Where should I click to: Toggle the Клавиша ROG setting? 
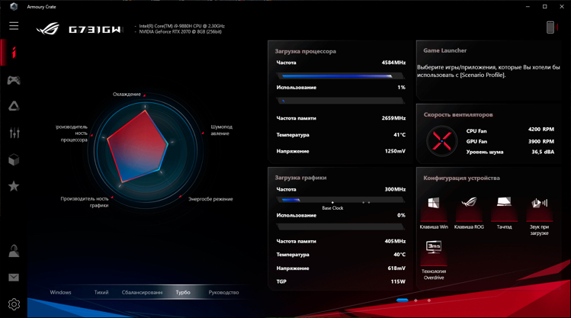click(x=469, y=204)
